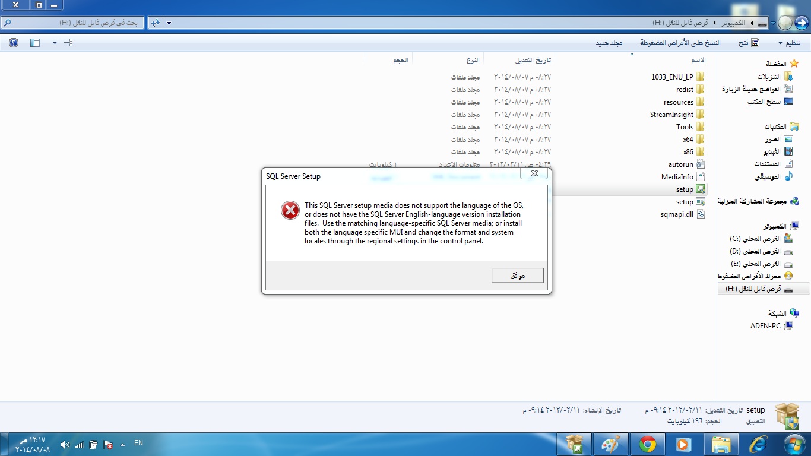Expand the breadcrumb arrow beside drive icon
Viewport: 811px width, 456px height.
752,23
